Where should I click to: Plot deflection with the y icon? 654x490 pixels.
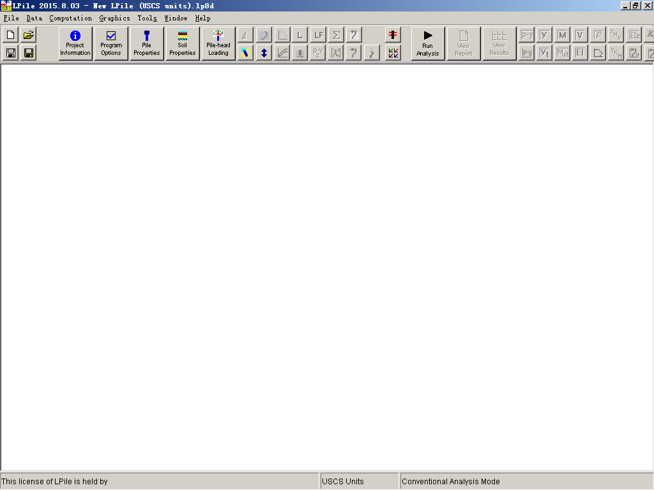544,35
